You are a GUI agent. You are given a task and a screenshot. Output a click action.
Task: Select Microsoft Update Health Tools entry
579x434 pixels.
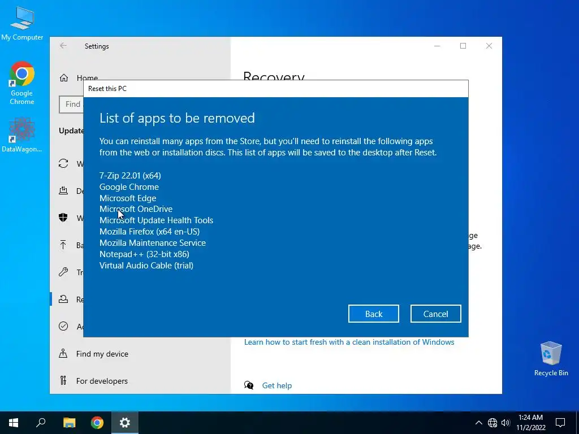pos(156,220)
